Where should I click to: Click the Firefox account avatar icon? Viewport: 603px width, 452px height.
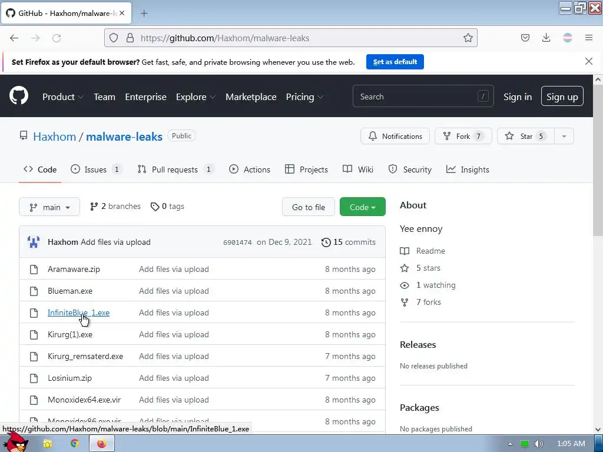click(x=567, y=38)
